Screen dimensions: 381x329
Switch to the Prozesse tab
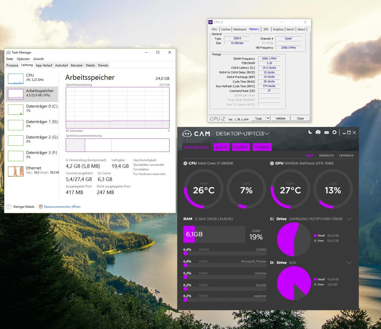coord(12,65)
